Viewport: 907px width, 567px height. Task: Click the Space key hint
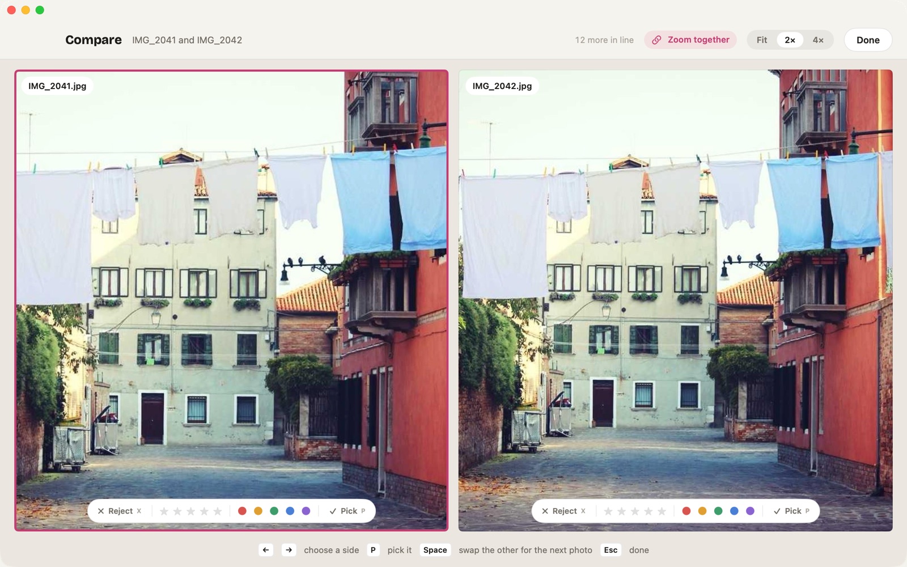pos(435,550)
